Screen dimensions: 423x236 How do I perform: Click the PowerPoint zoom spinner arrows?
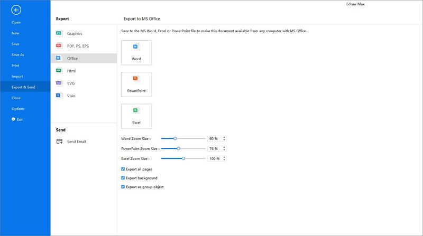click(224, 148)
